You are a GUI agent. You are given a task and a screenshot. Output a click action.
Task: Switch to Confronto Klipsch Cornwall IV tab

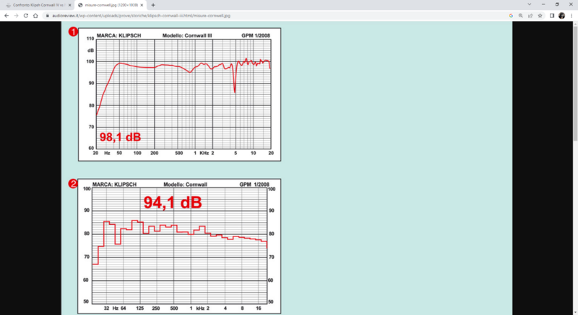coord(37,5)
